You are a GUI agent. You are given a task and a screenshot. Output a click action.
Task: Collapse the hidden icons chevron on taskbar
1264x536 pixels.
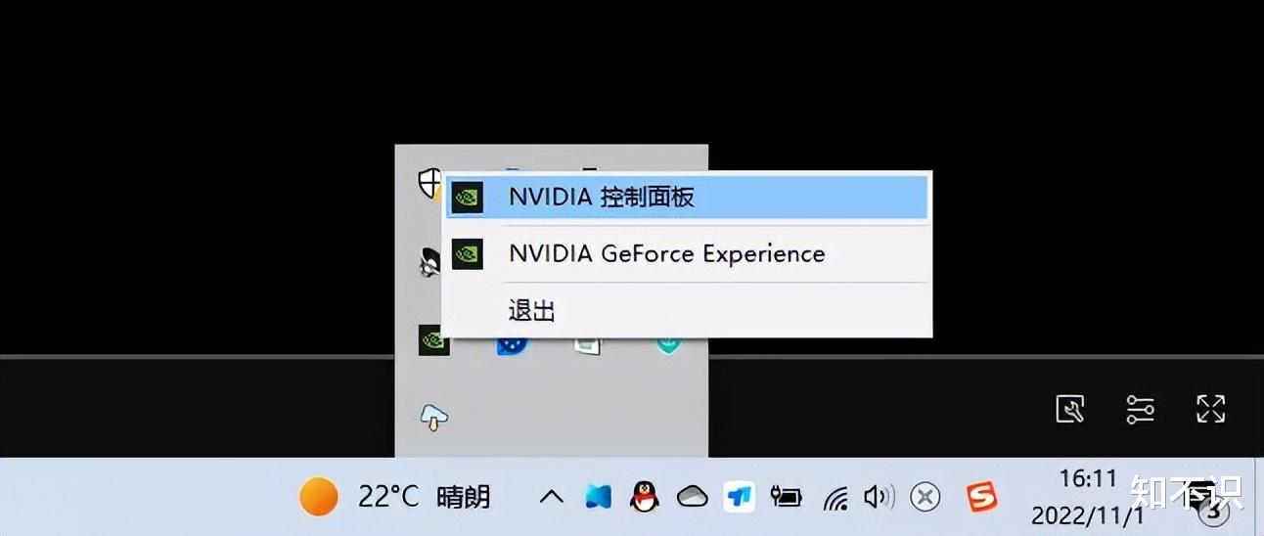click(552, 497)
